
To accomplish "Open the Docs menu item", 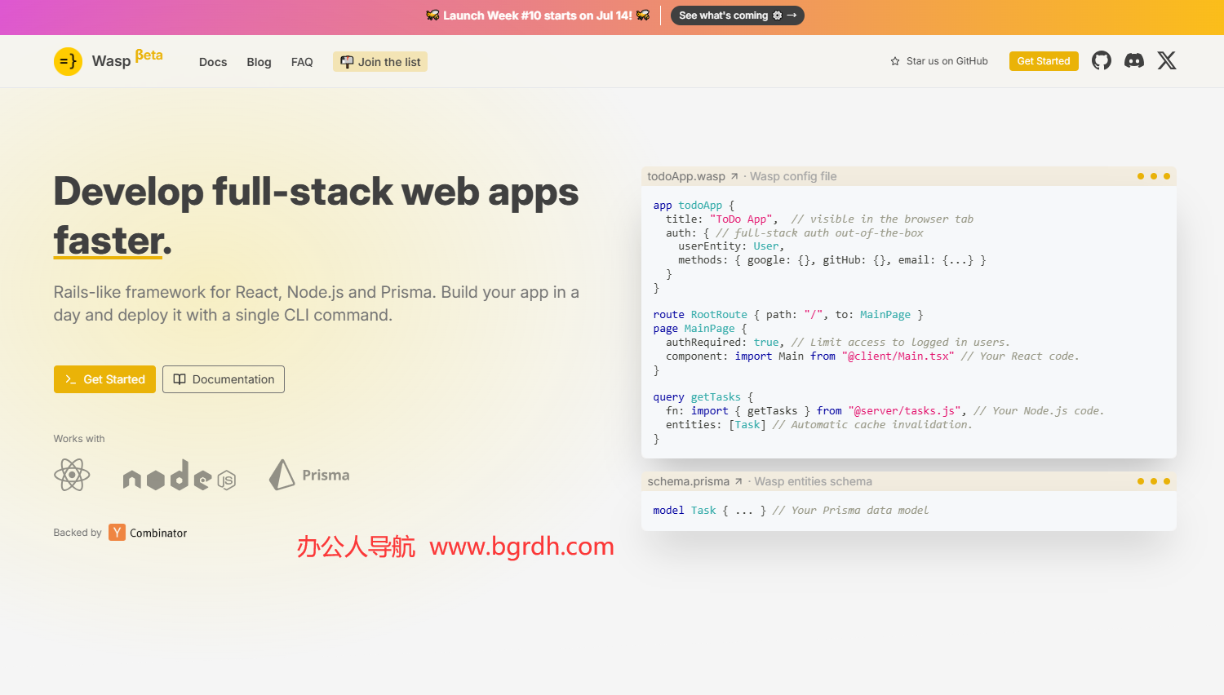I will [x=213, y=62].
